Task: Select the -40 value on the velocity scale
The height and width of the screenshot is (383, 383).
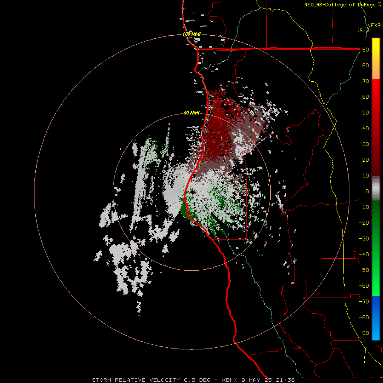Action: point(364,254)
